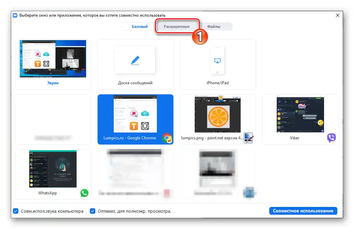This screenshot has height=229, width=354.
Task: Select the Экран sharing source
Action: (53, 58)
